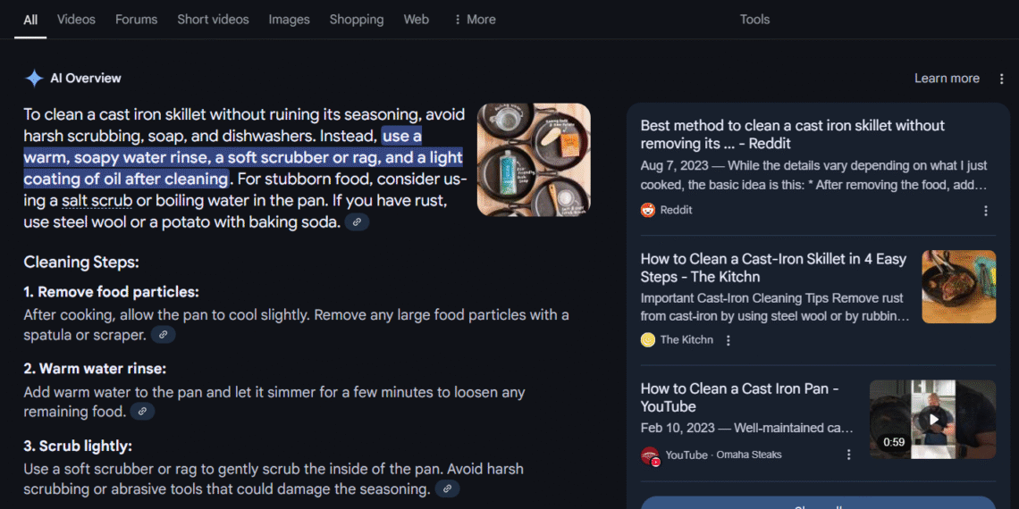The width and height of the screenshot is (1019, 509).
Task: Open AI Overview three-dot options menu
Action: (x=1001, y=79)
